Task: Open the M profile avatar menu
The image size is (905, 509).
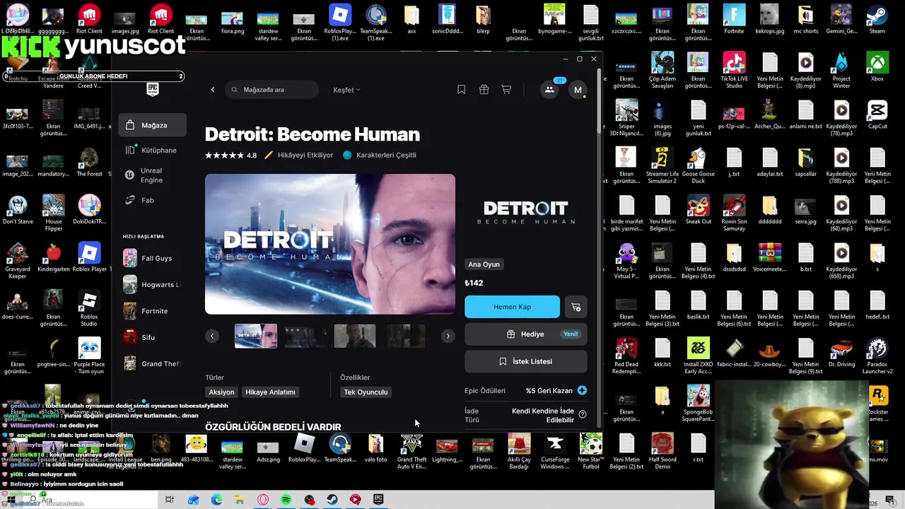Action: pos(578,90)
